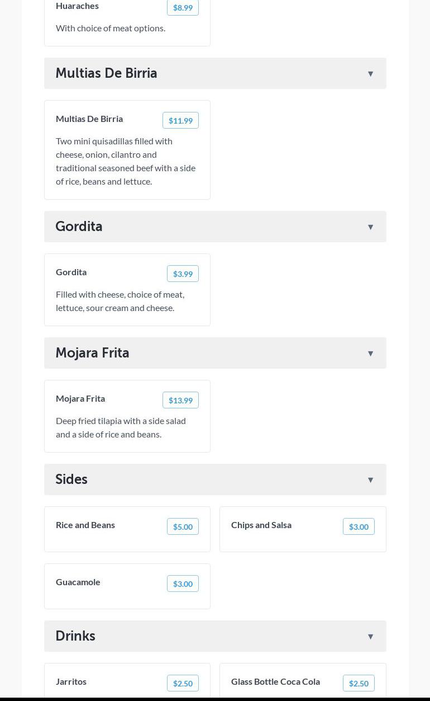430x701 pixels.
Task: Click the $3.99 Gordita price button
Action: click(183, 274)
